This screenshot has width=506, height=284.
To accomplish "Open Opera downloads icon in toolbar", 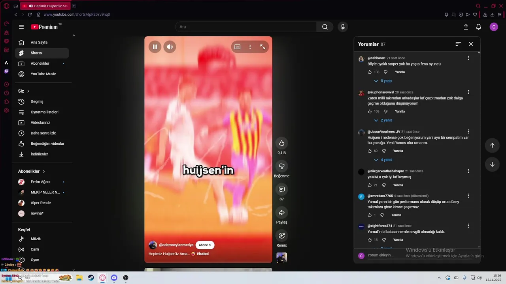I will pos(493,15).
